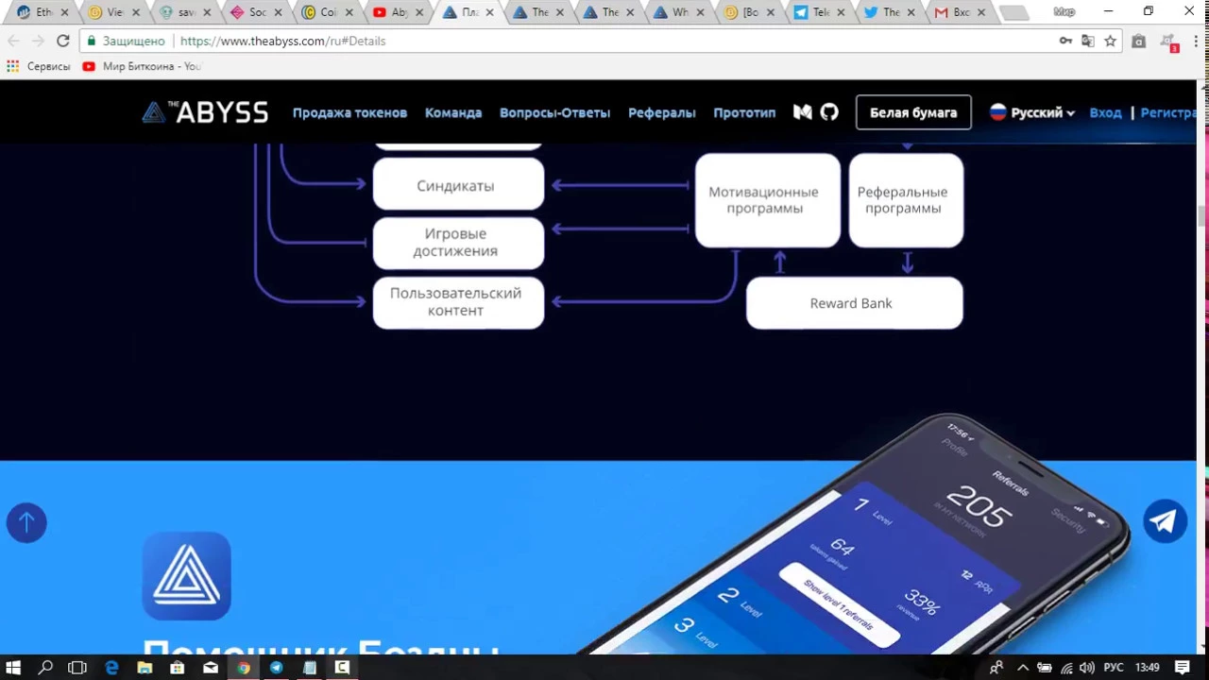Viewport: 1209px width, 680px height.
Task: Click the Reward Bank box
Action: point(854,303)
